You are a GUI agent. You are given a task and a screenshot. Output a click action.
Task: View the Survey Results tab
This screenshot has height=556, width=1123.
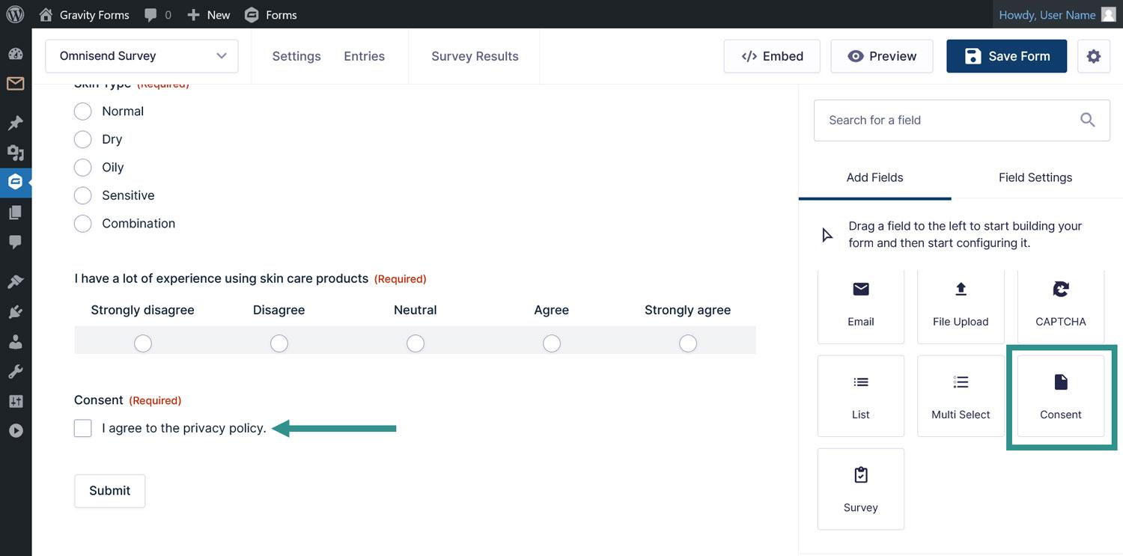click(x=475, y=56)
